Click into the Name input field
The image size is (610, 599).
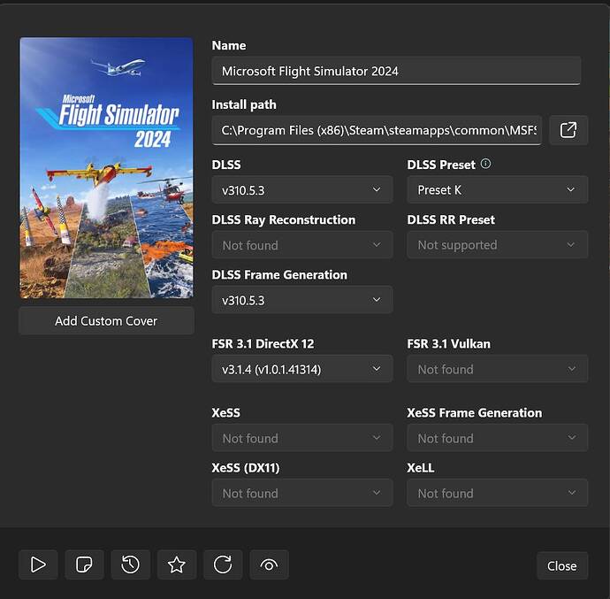(x=396, y=71)
